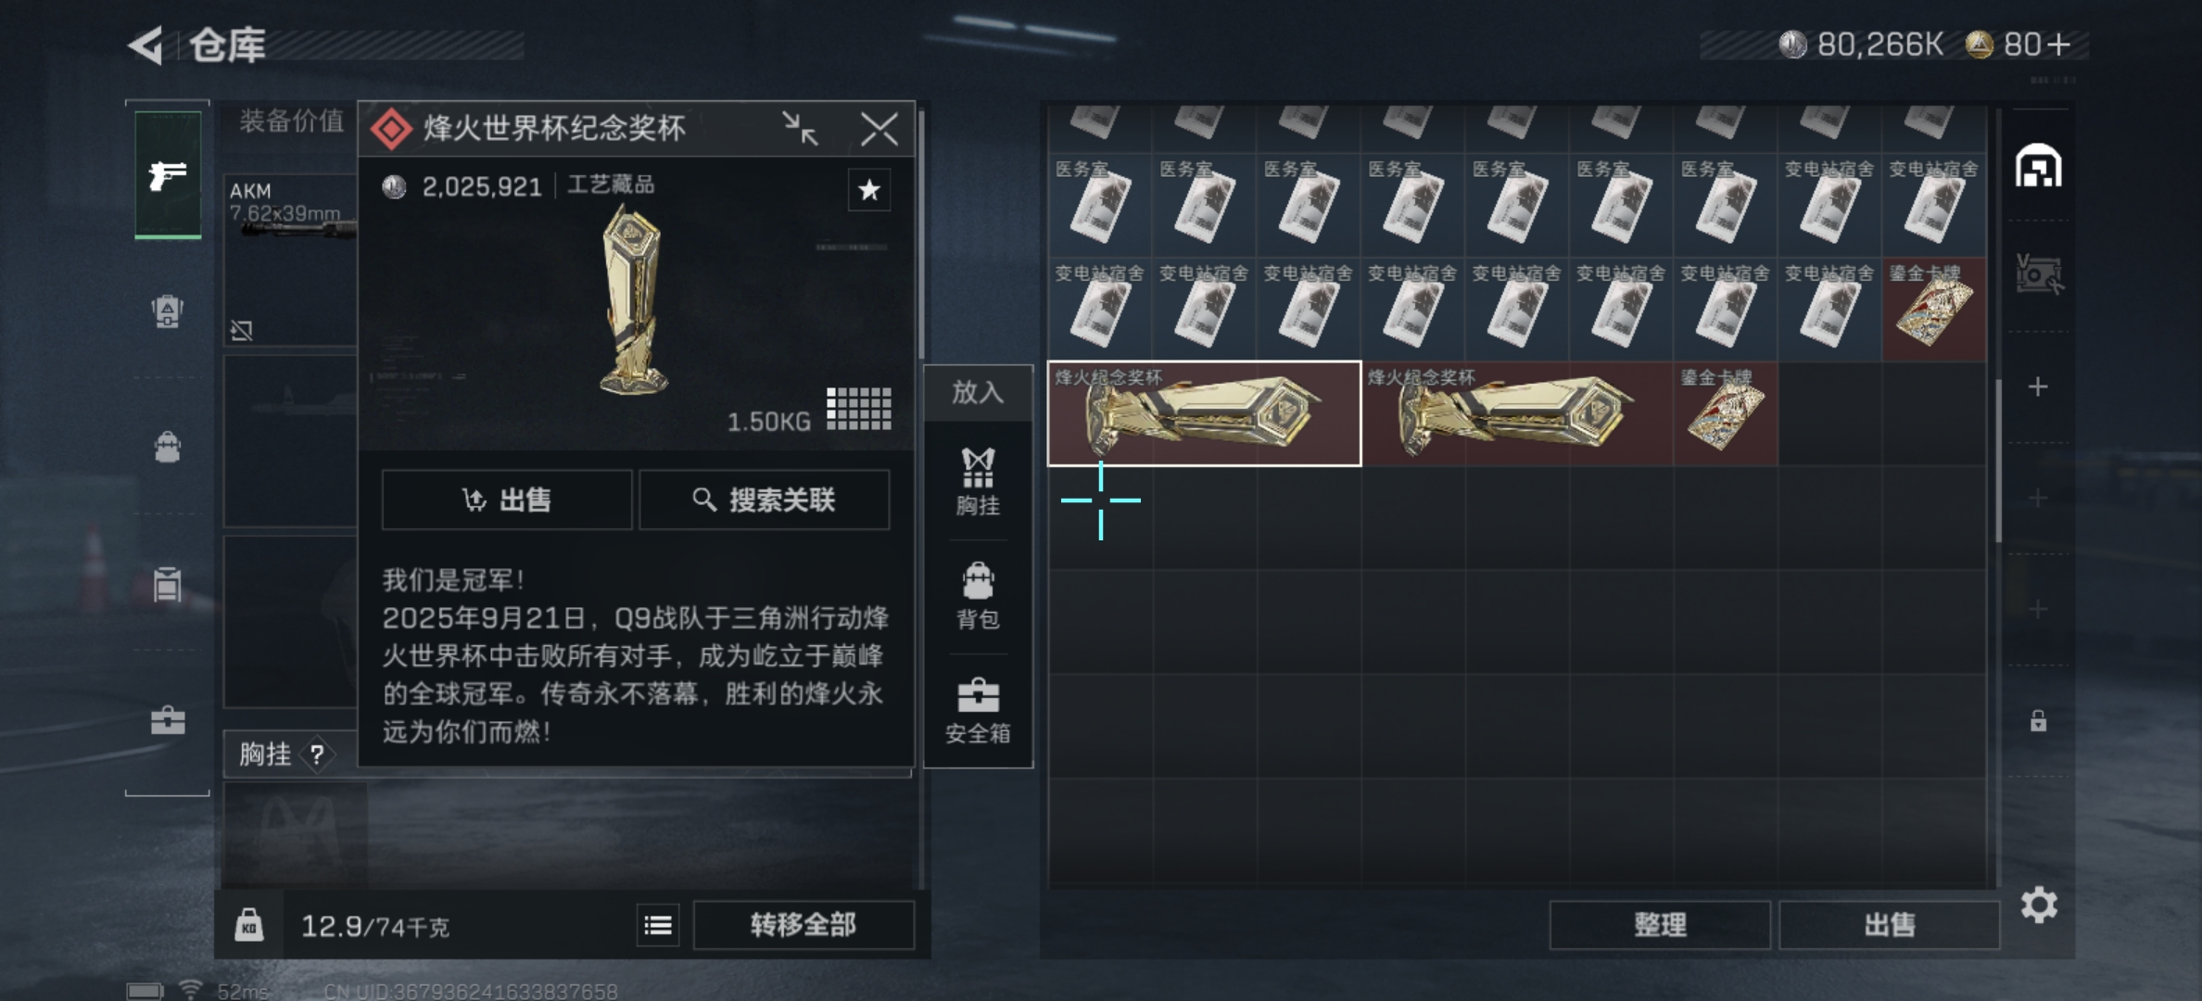Favorite the trophy with star icon
Image resolution: width=2202 pixels, height=1001 pixels.
(x=868, y=190)
